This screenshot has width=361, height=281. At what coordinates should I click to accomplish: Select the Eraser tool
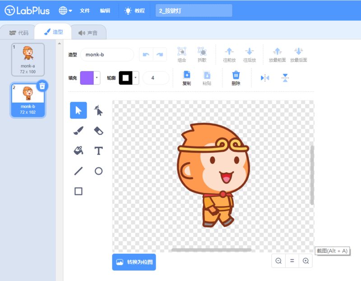(98, 131)
